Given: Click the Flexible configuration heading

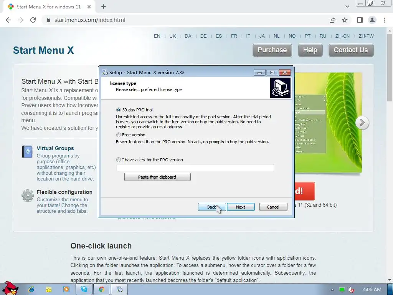Looking at the screenshot, I should (x=64, y=192).
